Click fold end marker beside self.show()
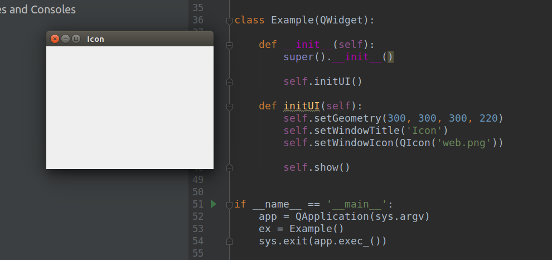The width and height of the screenshot is (552, 260). click(229, 168)
